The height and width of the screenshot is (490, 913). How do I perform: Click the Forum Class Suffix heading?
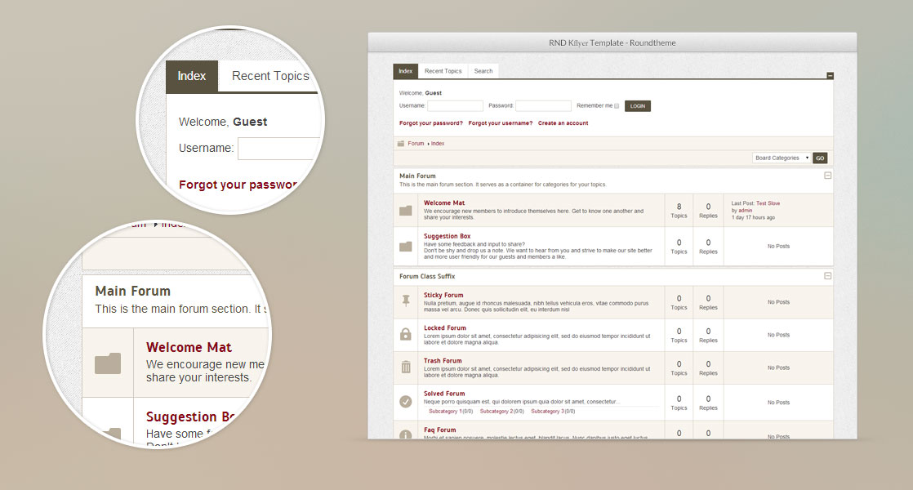point(427,276)
